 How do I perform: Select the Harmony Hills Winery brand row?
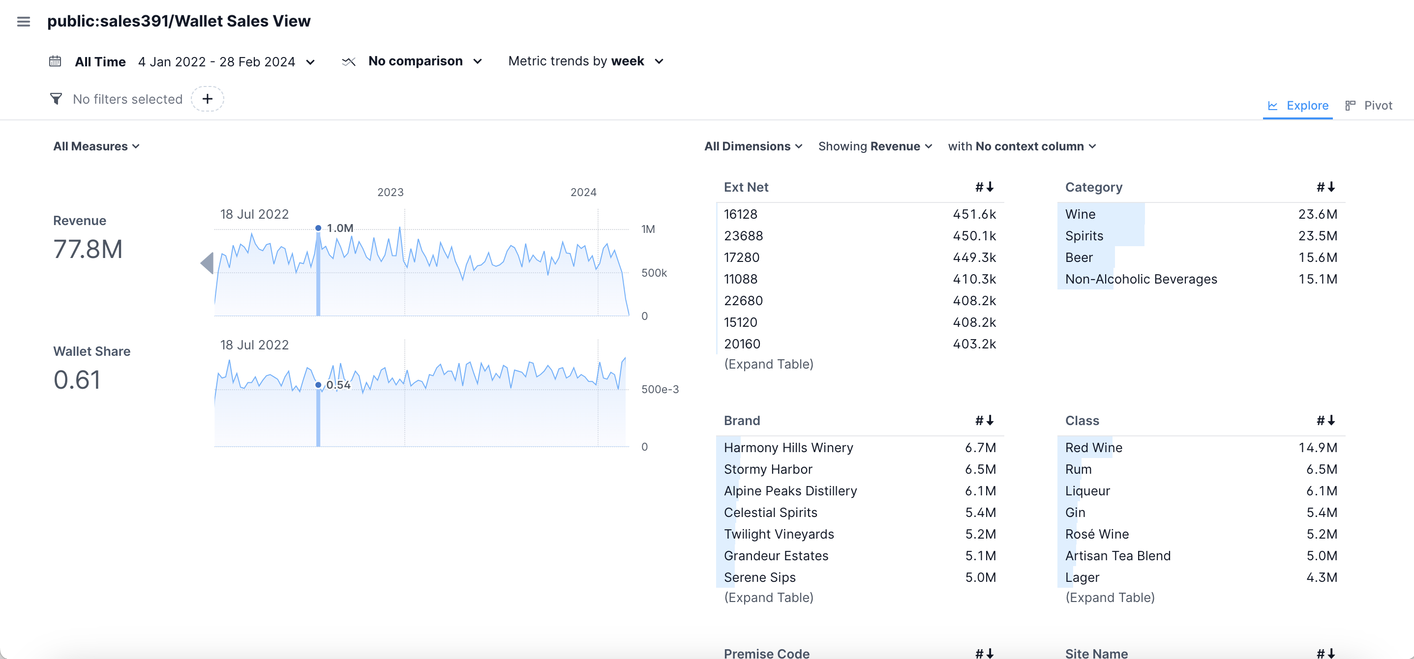(x=860, y=447)
